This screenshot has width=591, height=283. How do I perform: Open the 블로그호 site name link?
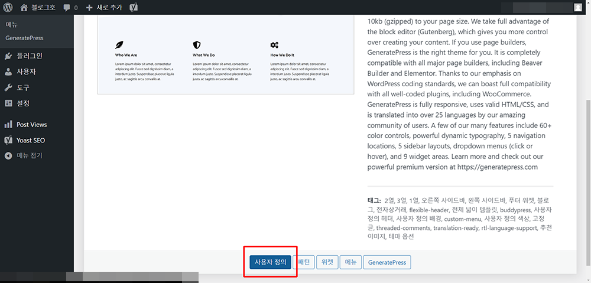43,7
